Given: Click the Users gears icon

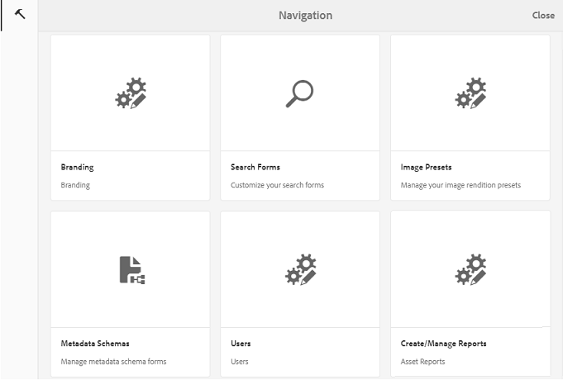Looking at the screenshot, I should click(x=299, y=270).
